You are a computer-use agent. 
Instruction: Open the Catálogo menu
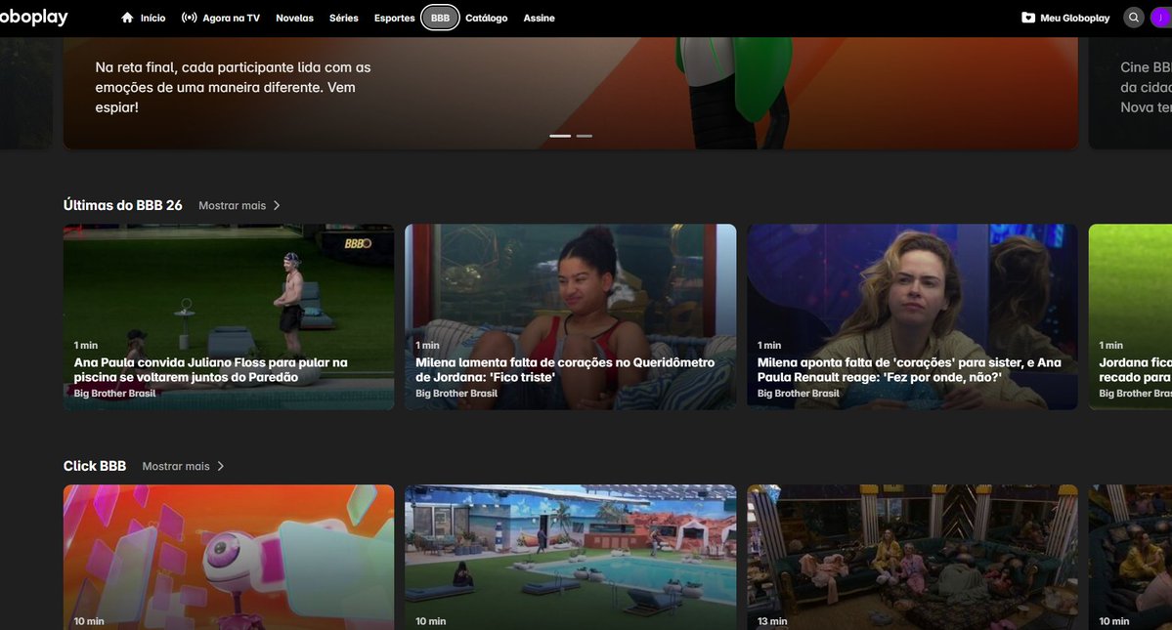click(487, 18)
